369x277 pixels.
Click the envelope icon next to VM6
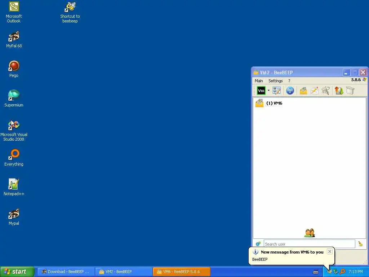[259, 103]
